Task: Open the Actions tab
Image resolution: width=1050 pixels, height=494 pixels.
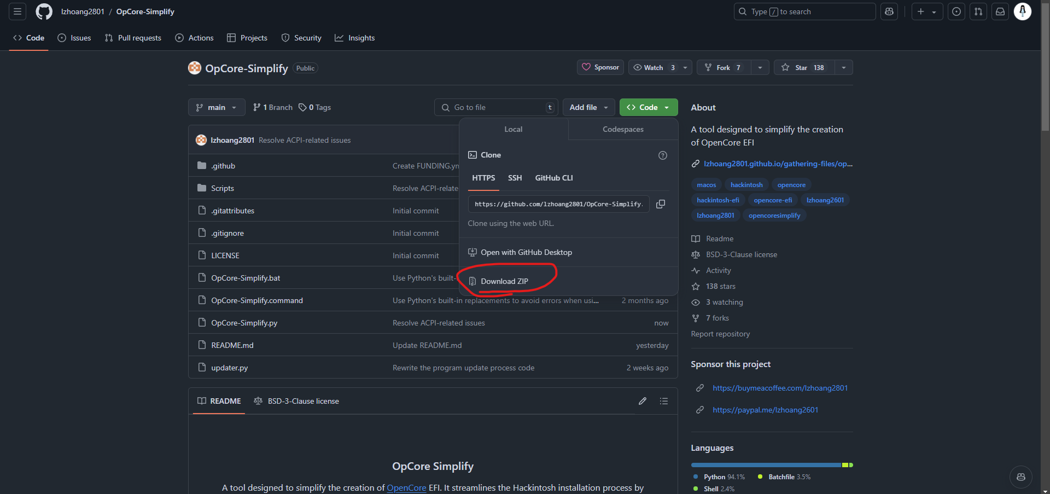Action: tap(194, 38)
